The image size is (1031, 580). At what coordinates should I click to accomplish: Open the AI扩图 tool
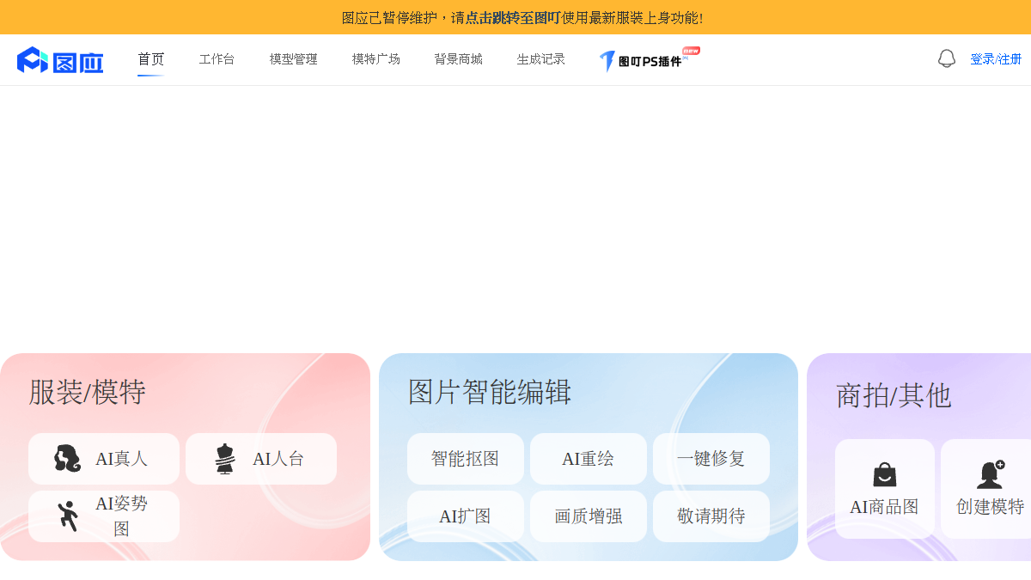pyautogui.click(x=466, y=516)
